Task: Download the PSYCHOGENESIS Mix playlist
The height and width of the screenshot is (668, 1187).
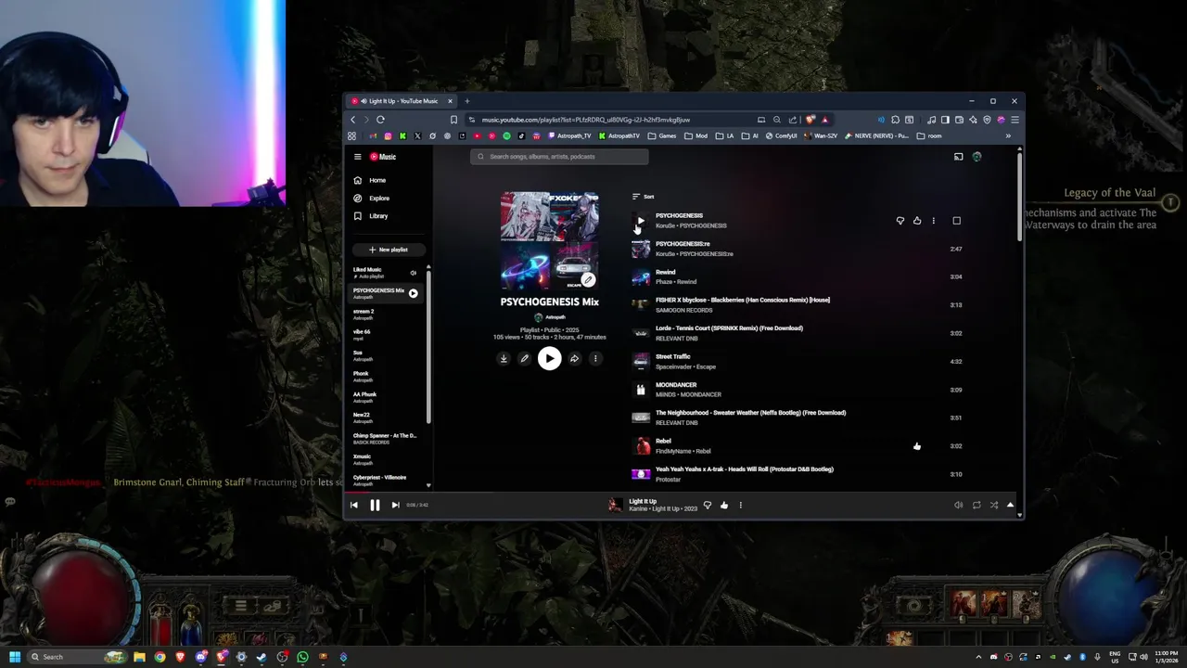Action: (x=504, y=358)
